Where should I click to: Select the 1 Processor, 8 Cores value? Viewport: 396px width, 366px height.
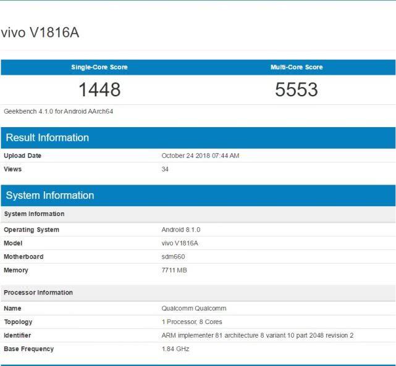(192, 322)
